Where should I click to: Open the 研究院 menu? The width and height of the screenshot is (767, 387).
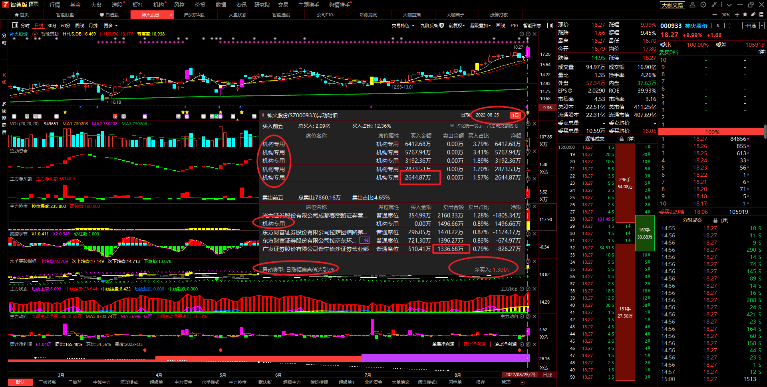click(x=262, y=5)
